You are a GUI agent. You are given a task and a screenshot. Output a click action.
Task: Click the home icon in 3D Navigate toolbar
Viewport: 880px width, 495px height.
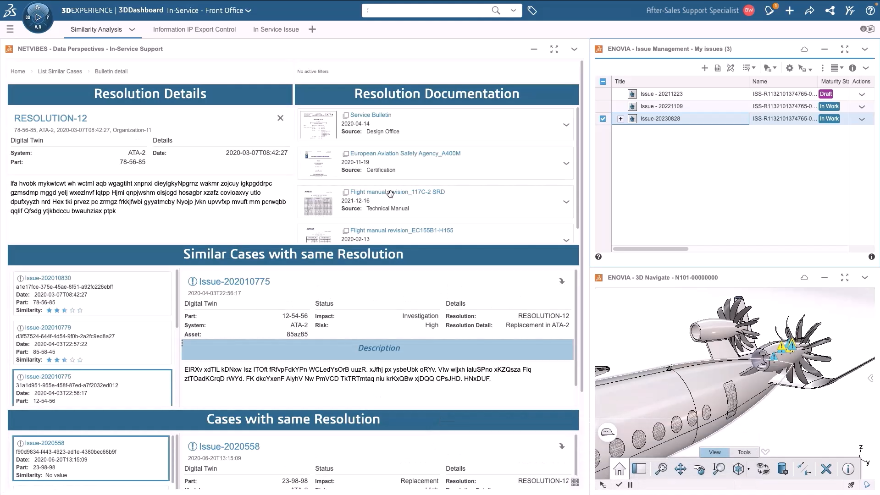point(620,469)
